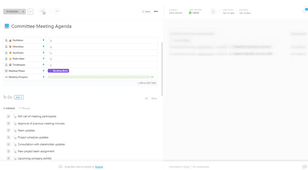Toggle status of Approval of minutes subtask
The height and width of the screenshot is (170, 308).
8,123
